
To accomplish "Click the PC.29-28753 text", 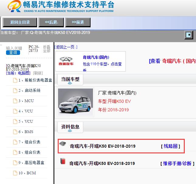I will click(34, 49).
